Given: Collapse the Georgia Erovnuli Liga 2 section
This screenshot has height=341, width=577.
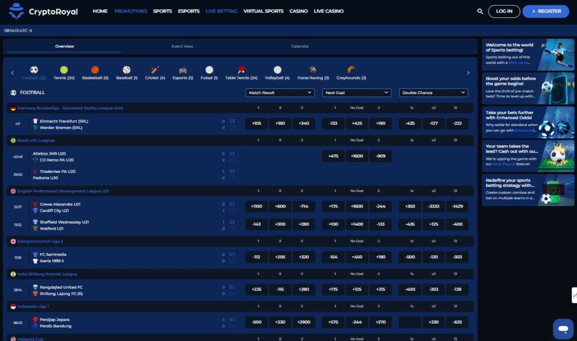Looking at the screenshot, I should click(x=240, y=241).
